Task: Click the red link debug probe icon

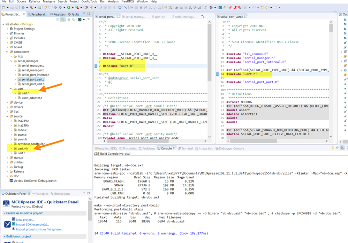Action: (x=230, y=7)
